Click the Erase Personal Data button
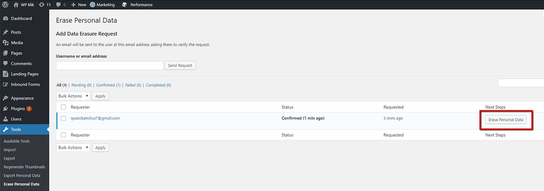This screenshot has height=191, width=544. (x=506, y=120)
